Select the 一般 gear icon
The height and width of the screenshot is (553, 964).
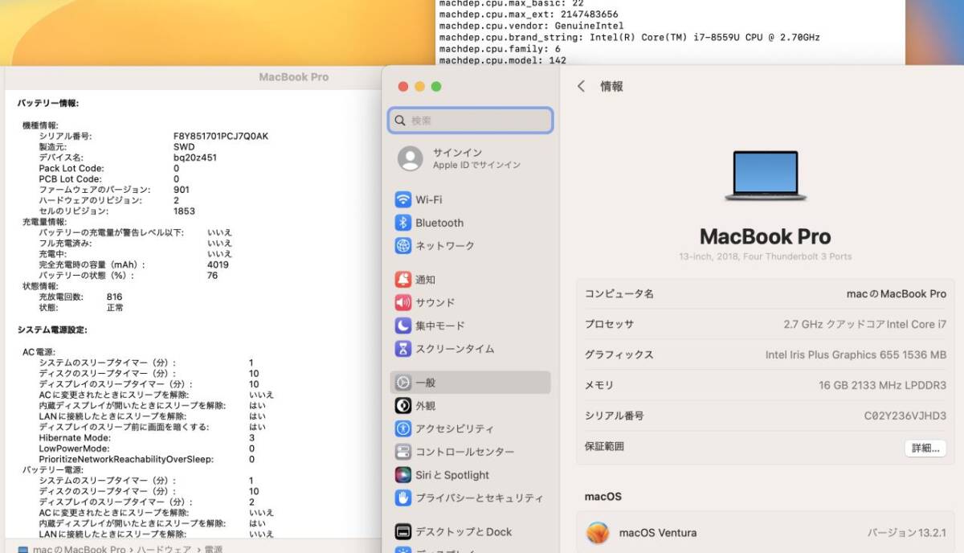click(402, 383)
